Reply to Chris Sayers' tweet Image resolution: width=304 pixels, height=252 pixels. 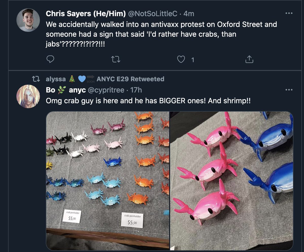51,60
